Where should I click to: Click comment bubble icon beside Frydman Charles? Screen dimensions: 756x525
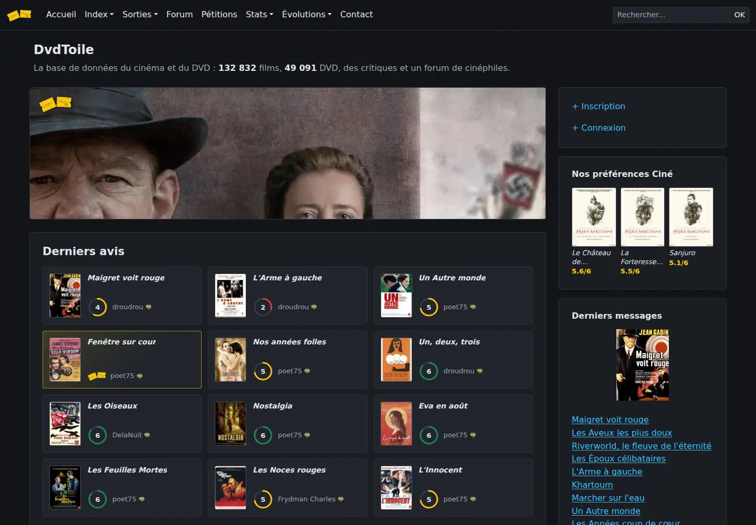[341, 499]
